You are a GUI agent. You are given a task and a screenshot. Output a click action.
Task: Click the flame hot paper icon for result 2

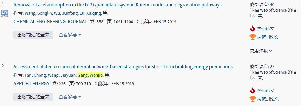[x=252, y=90]
